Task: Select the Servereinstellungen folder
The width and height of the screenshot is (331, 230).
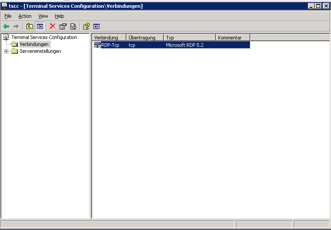Action: click(x=40, y=51)
